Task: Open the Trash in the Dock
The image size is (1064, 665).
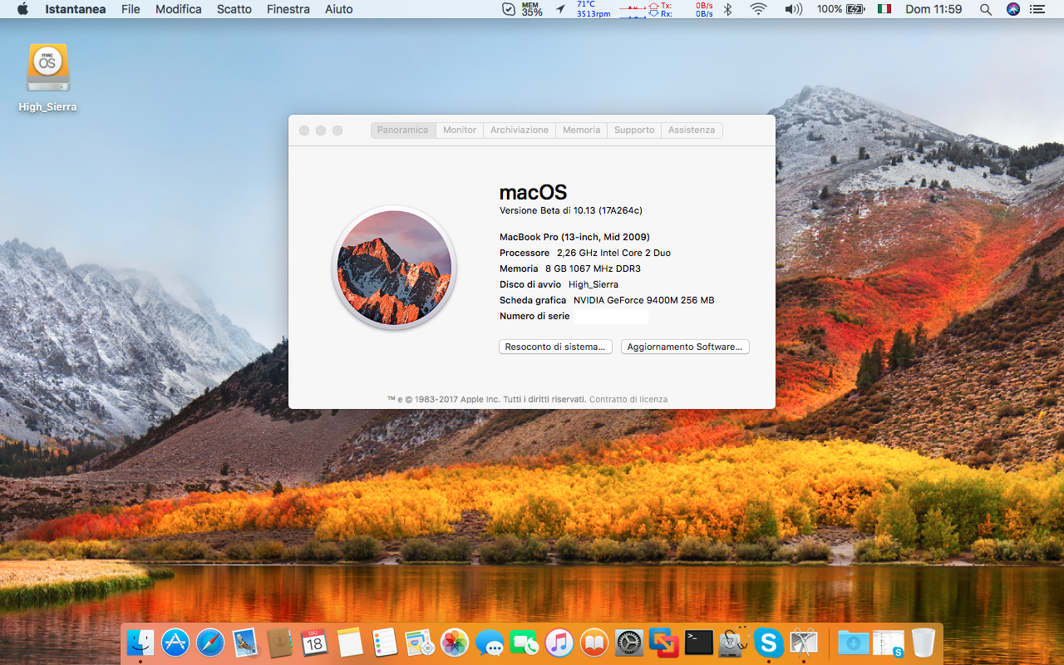Action: click(924, 643)
